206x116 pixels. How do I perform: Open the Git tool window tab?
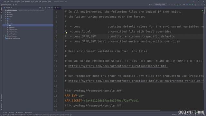pyautogui.click(x=5, y=113)
